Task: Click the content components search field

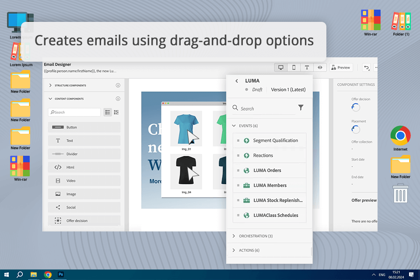Action: click(74, 112)
